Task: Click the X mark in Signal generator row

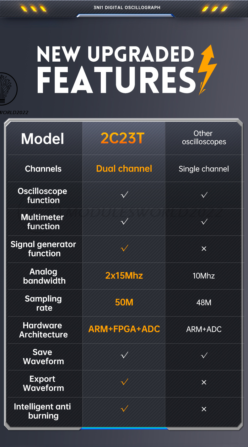Action: [x=204, y=249]
